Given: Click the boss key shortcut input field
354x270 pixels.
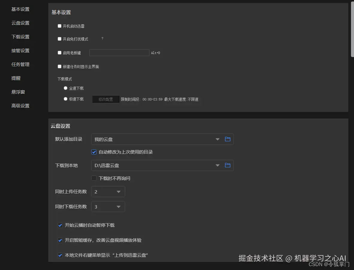Looking at the screenshot, I should point(119,52).
